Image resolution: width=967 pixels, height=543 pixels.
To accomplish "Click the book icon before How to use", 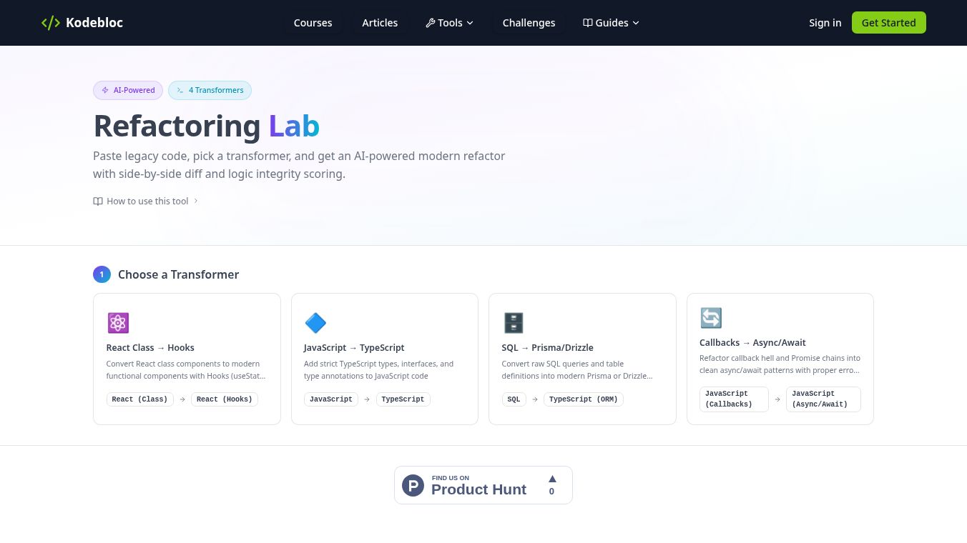I will pos(98,201).
